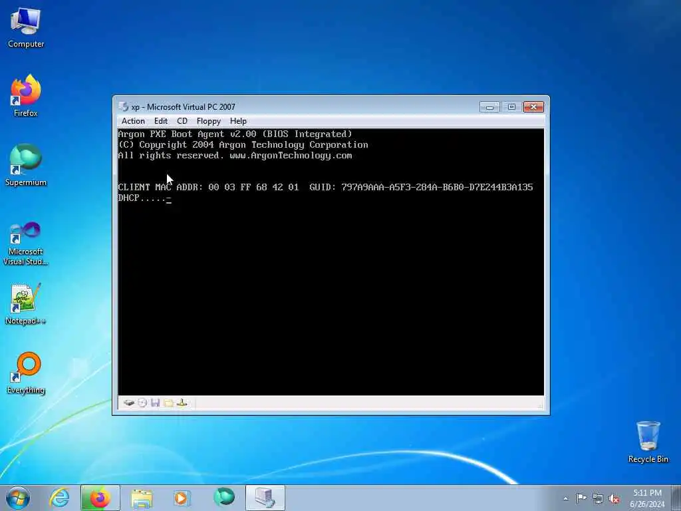The width and height of the screenshot is (681, 511).
Task: Click the xp - Microsoft Virtual PC 2007 title
Action: (x=184, y=107)
